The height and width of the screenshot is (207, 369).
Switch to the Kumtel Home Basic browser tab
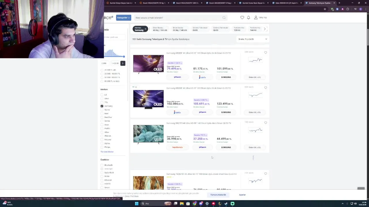253,3
